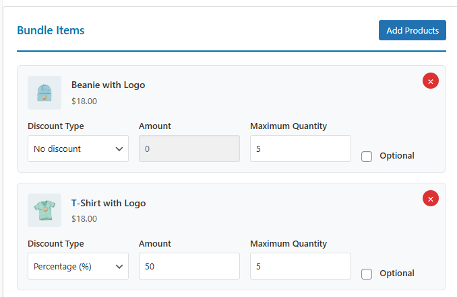The image size is (457, 297).
Task: Enable Optional checkbox for T-Shirt with Logo
Action: coord(367,273)
